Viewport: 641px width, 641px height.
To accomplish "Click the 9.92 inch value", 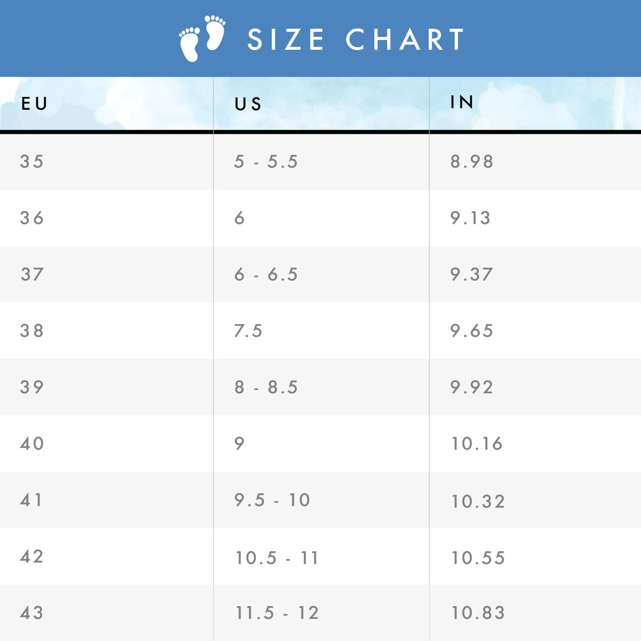I will point(472,387).
